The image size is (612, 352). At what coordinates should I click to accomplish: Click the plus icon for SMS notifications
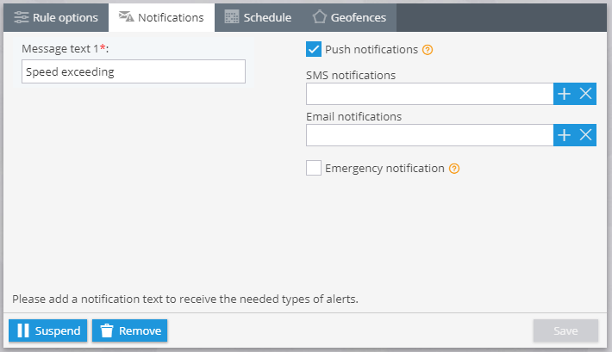tap(564, 94)
